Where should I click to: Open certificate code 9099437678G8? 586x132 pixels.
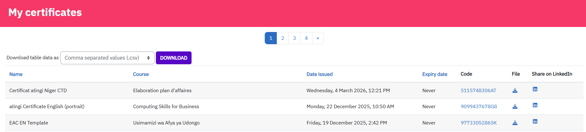click(x=479, y=107)
